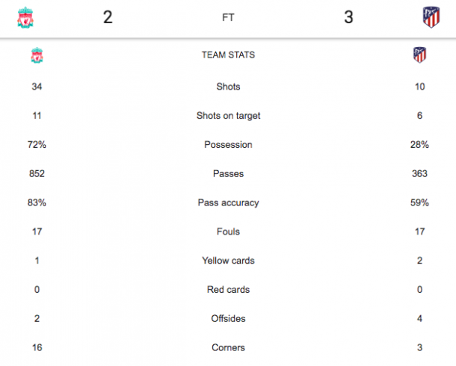Click Liverpool's score of 2

[x=108, y=17]
